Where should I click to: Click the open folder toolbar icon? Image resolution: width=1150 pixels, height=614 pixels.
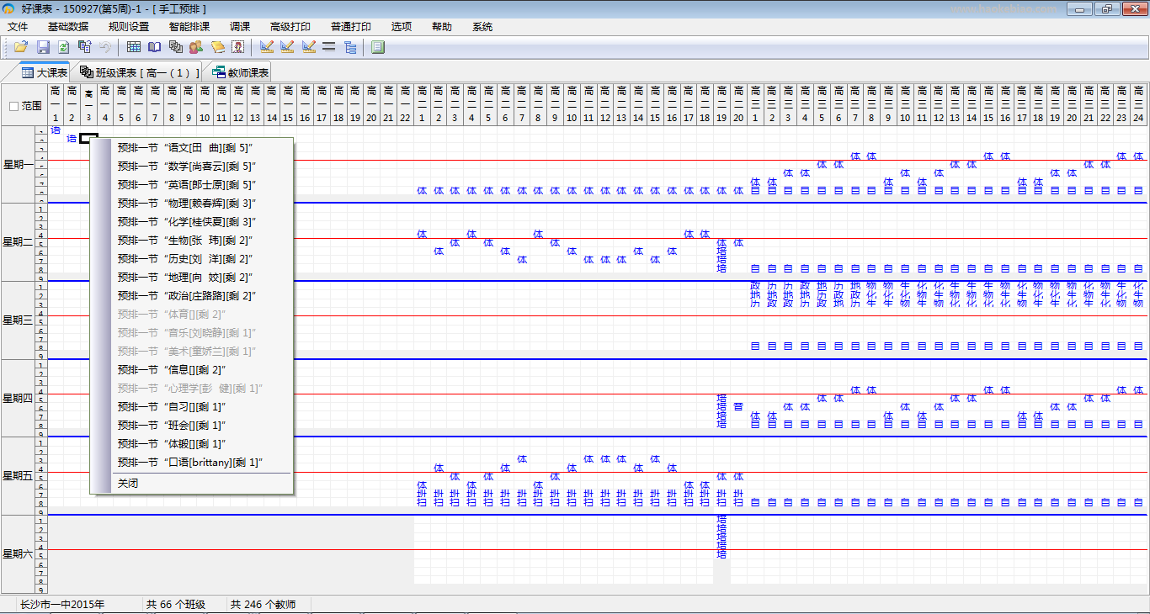click(21, 47)
